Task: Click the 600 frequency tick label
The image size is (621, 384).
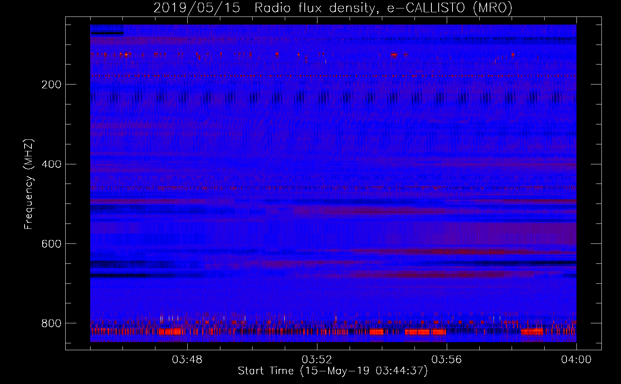Action: (51, 244)
